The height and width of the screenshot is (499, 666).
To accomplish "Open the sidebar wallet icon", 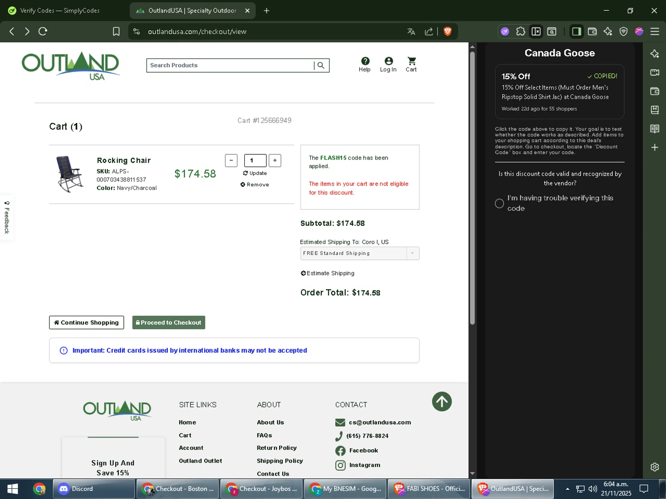I will click(654, 91).
